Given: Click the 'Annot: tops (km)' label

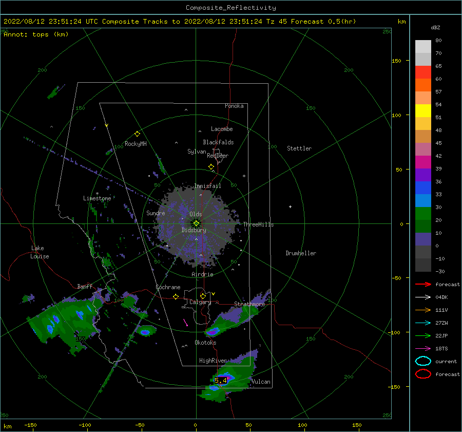Looking at the screenshot, I should 36,34.
